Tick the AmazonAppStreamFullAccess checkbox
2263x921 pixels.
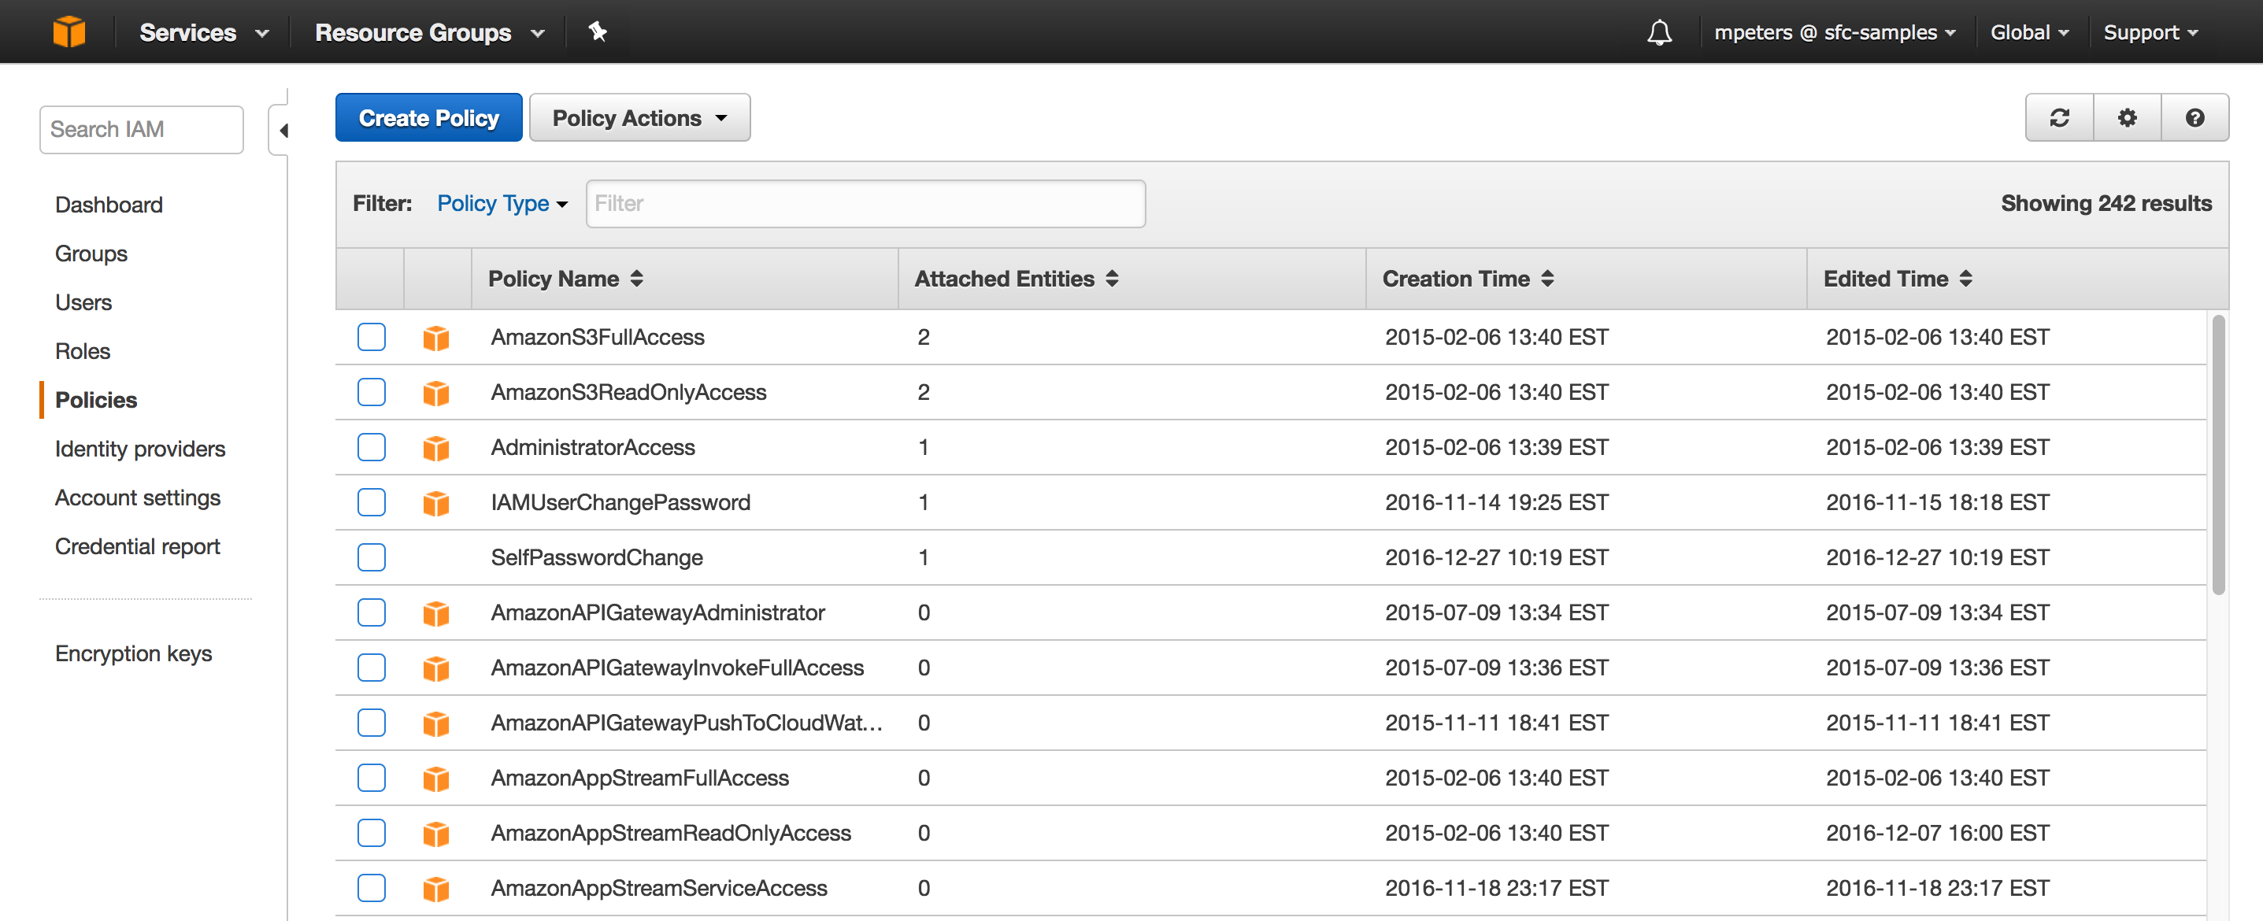(x=371, y=778)
